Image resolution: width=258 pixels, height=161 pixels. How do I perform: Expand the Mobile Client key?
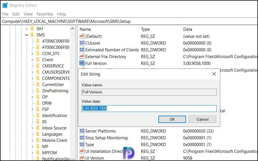(32, 140)
